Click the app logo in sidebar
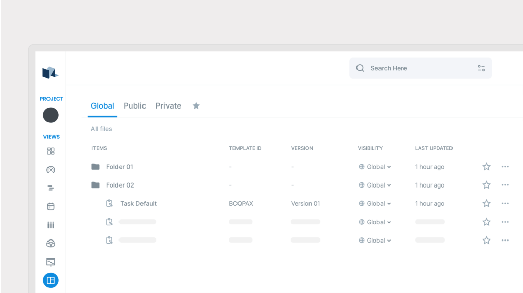Image resolution: width=523 pixels, height=293 pixels. 50,73
